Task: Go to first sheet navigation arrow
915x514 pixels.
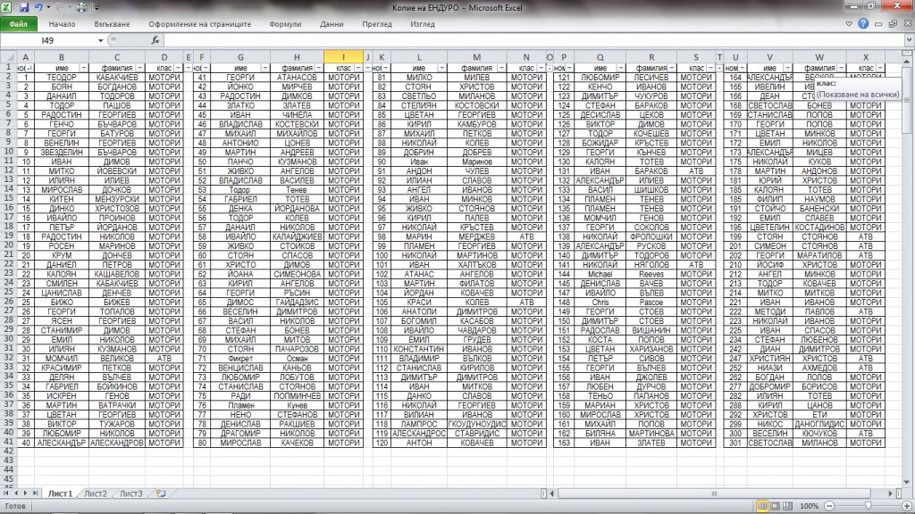Action: click(6, 493)
